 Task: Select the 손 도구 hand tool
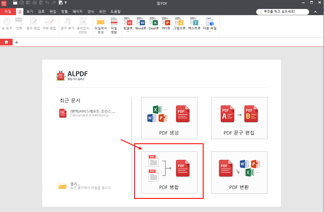(7, 24)
